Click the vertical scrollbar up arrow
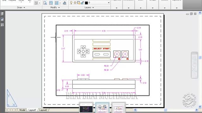 tap(200, 13)
